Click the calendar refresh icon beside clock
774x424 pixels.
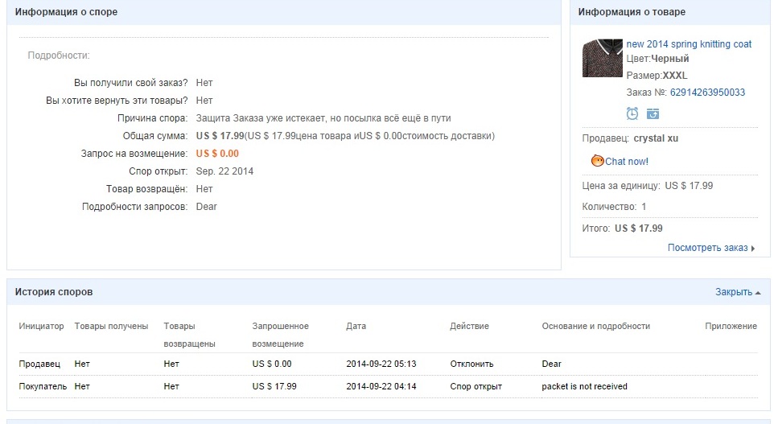click(653, 114)
